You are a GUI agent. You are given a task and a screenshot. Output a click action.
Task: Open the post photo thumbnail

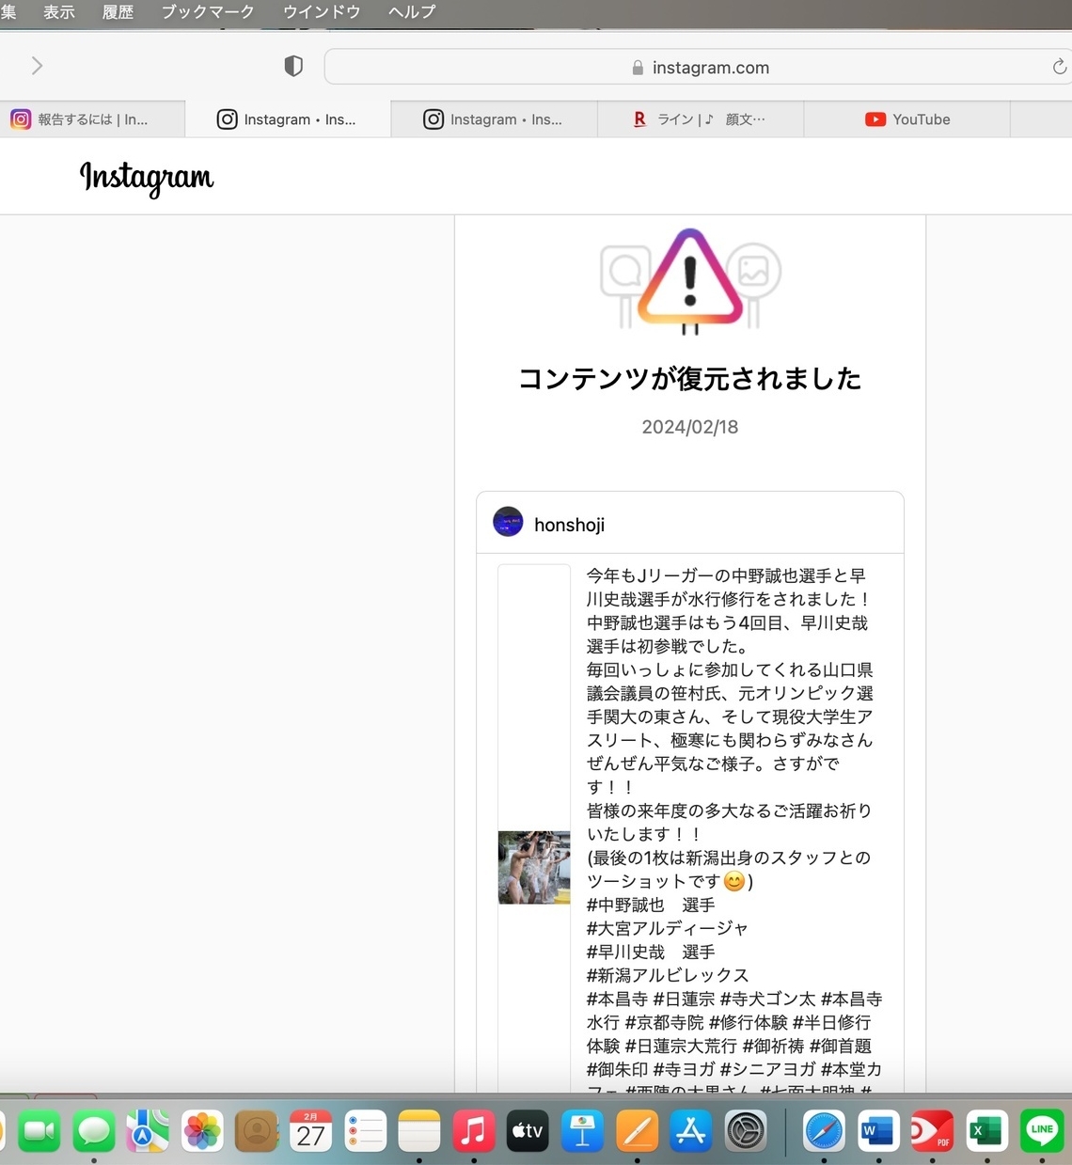tap(534, 867)
